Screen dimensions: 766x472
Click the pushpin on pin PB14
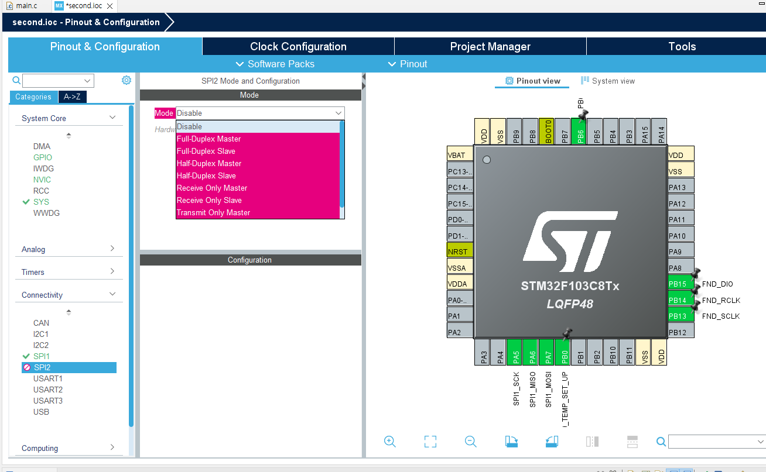(696, 290)
